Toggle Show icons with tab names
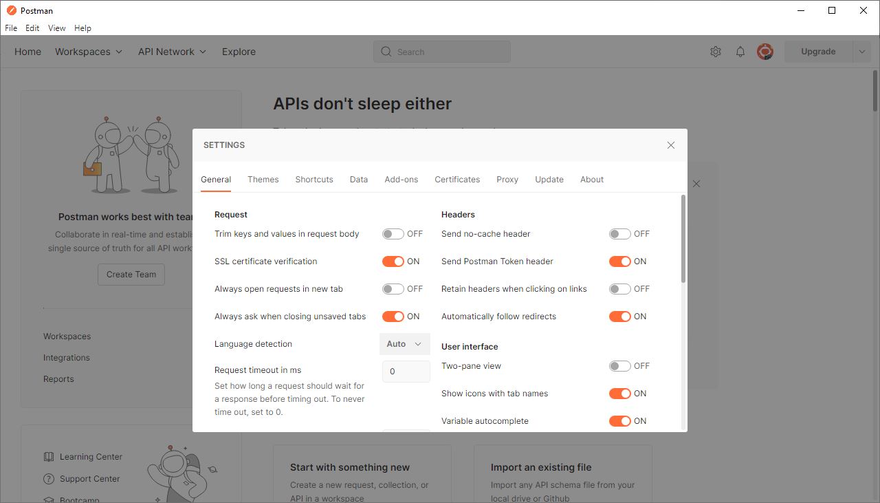Image resolution: width=880 pixels, height=503 pixels. (x=620, y=394)
